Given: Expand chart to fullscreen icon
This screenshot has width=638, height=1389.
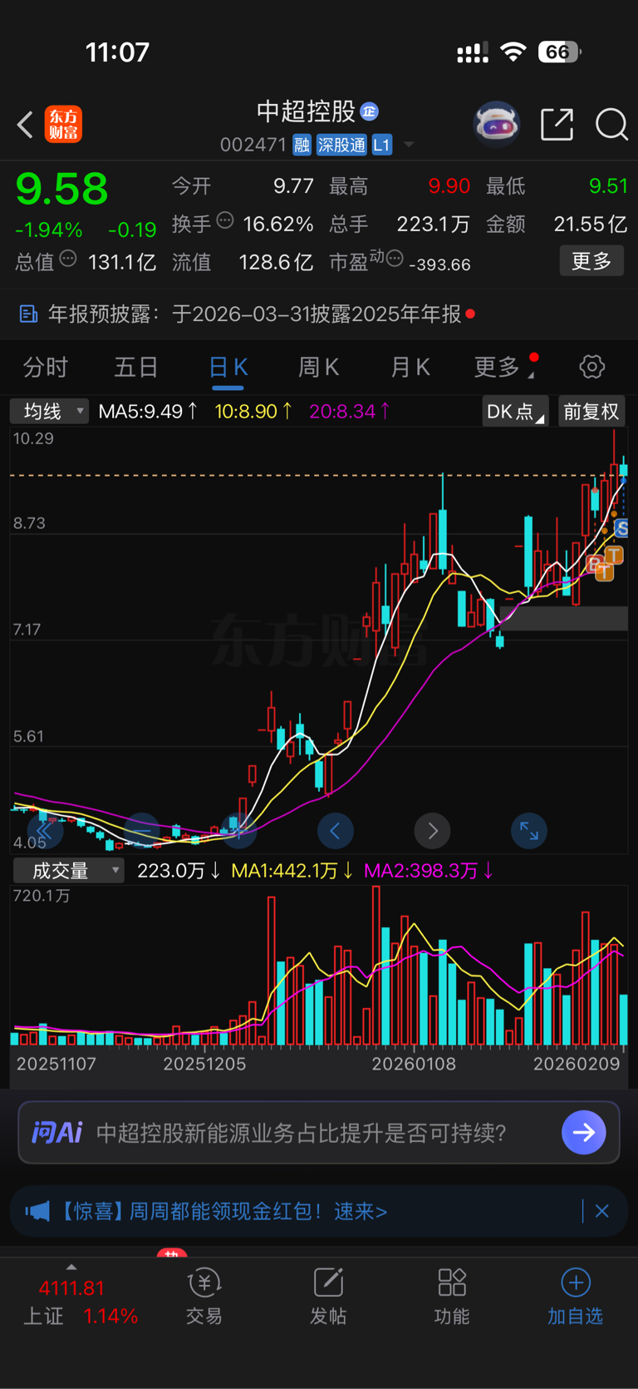Looking at the screenshot, I should click(x=528, y=830).
